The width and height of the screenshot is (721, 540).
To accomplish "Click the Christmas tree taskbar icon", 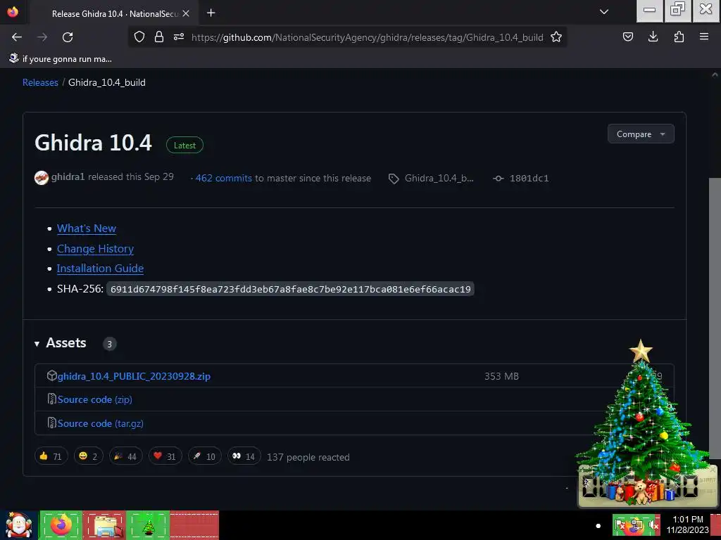I will pos(148,525).
